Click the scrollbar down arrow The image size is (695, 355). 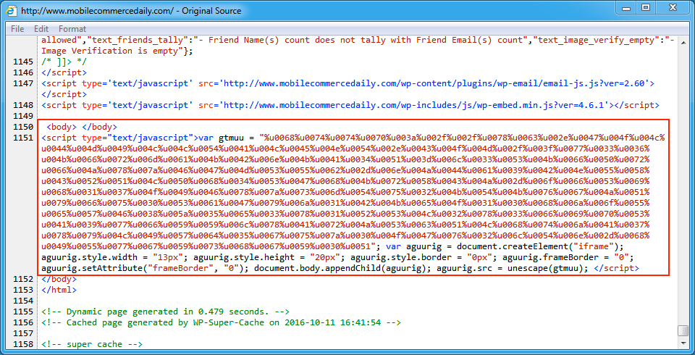(x=683, y=343)
